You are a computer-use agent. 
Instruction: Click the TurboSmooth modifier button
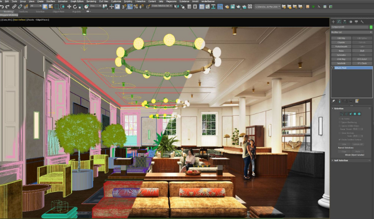pyautogui.click(x=341, y=46)
